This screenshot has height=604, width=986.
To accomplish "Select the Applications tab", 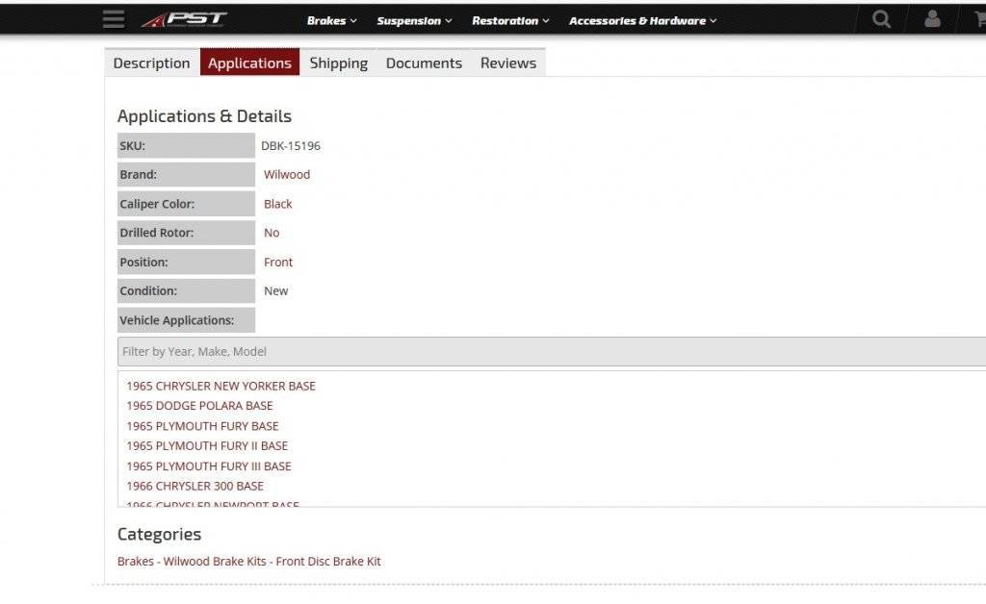I will click(x=249, y=63).
